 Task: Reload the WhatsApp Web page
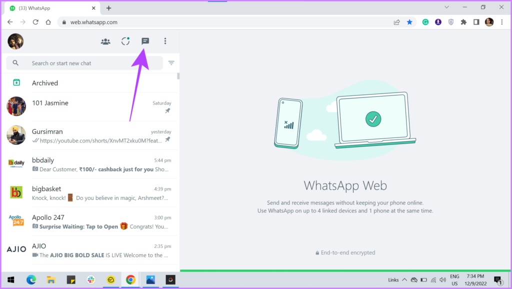35,22
